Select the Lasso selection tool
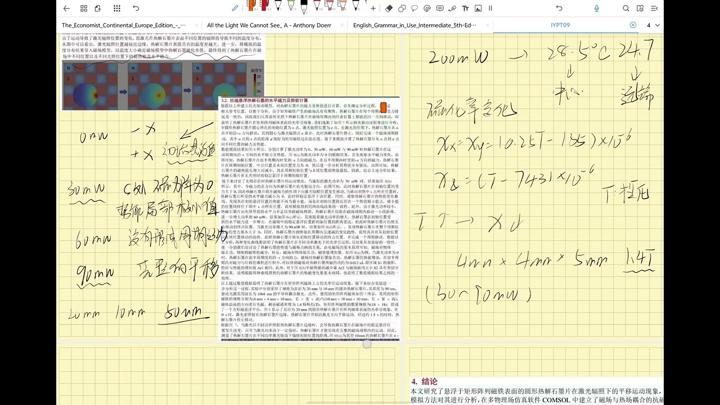 (414, 8)
